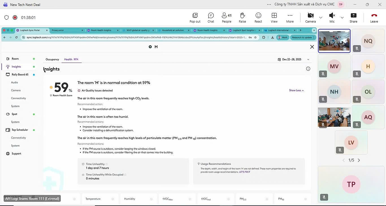386x206 pixels.
Task: Expand the Camera options dropdown arrow
Action: pos(321,17)
